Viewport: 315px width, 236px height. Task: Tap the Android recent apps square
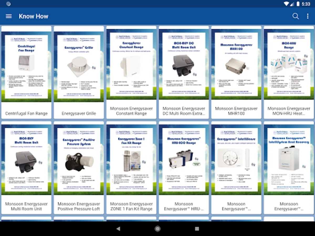pyautogui.click(x=197, y=229)
